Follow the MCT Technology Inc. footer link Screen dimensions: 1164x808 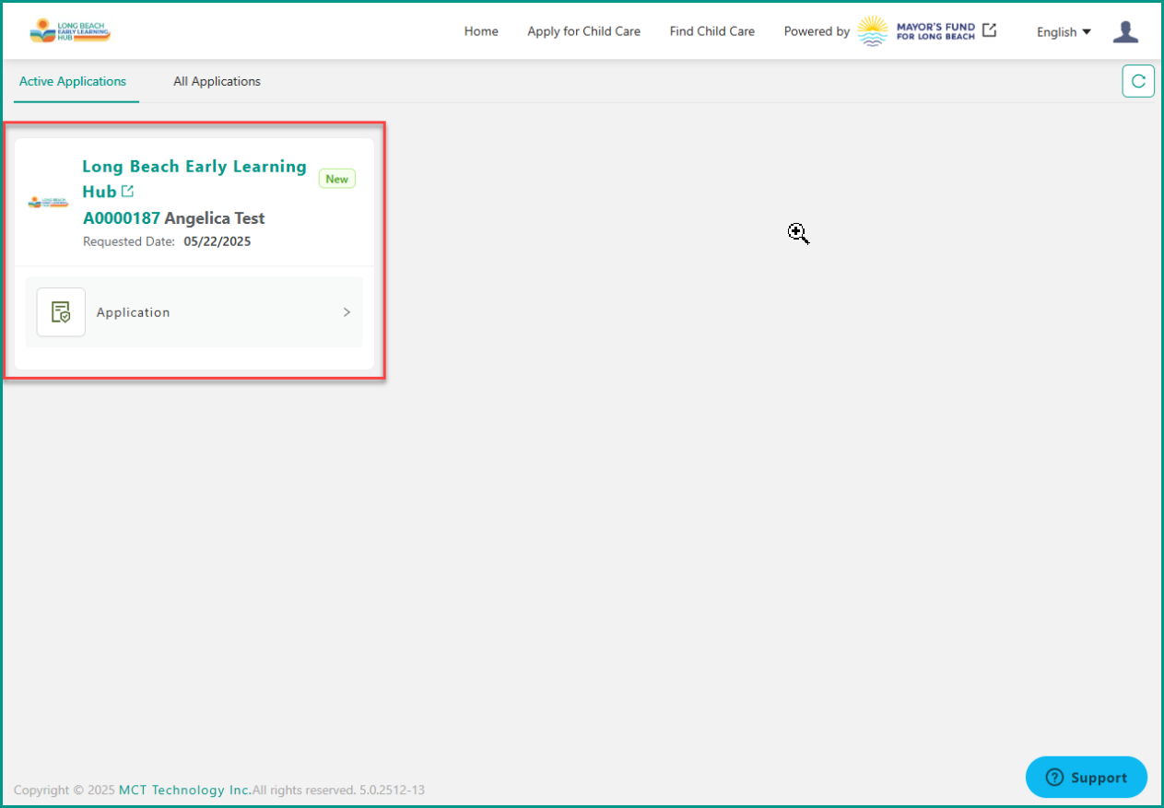coord(185,790)
